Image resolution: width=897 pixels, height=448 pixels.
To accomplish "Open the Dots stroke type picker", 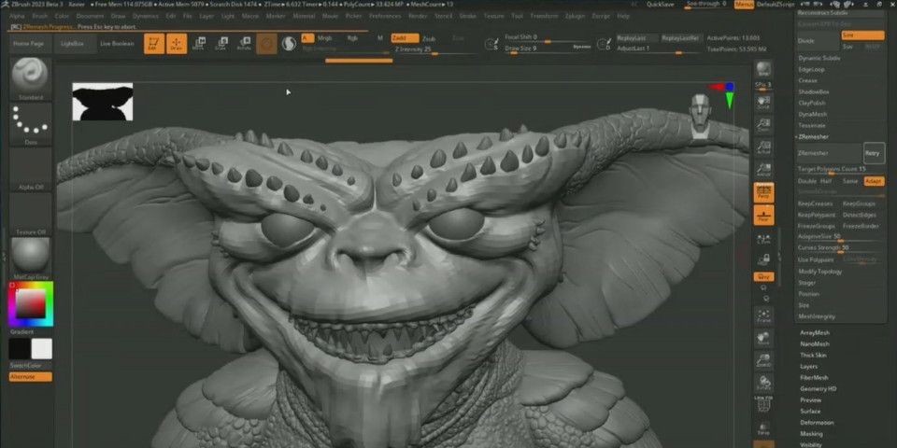I will coord(31,123).
